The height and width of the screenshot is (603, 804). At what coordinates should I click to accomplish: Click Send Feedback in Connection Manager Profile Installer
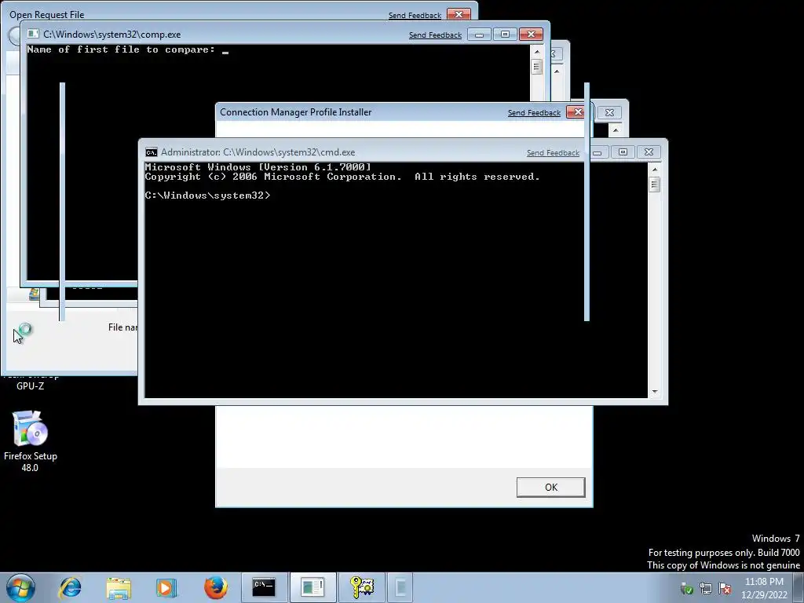(x=534, y=113)
